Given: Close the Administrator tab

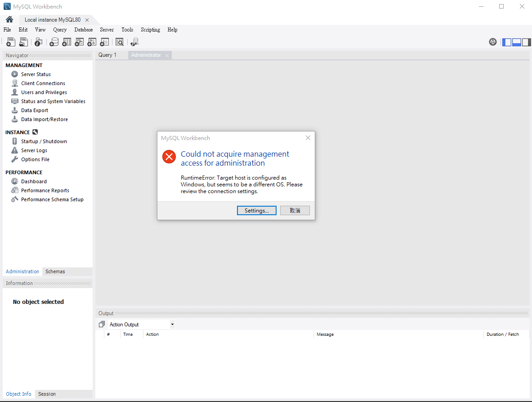Looking at the screenshot, I should (x=167, y=55).
